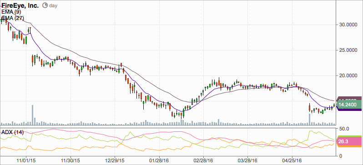This screenshot has width=363, height=165.
Task: Open the ADX (14) indicator label
Action: tap(12, 132)
